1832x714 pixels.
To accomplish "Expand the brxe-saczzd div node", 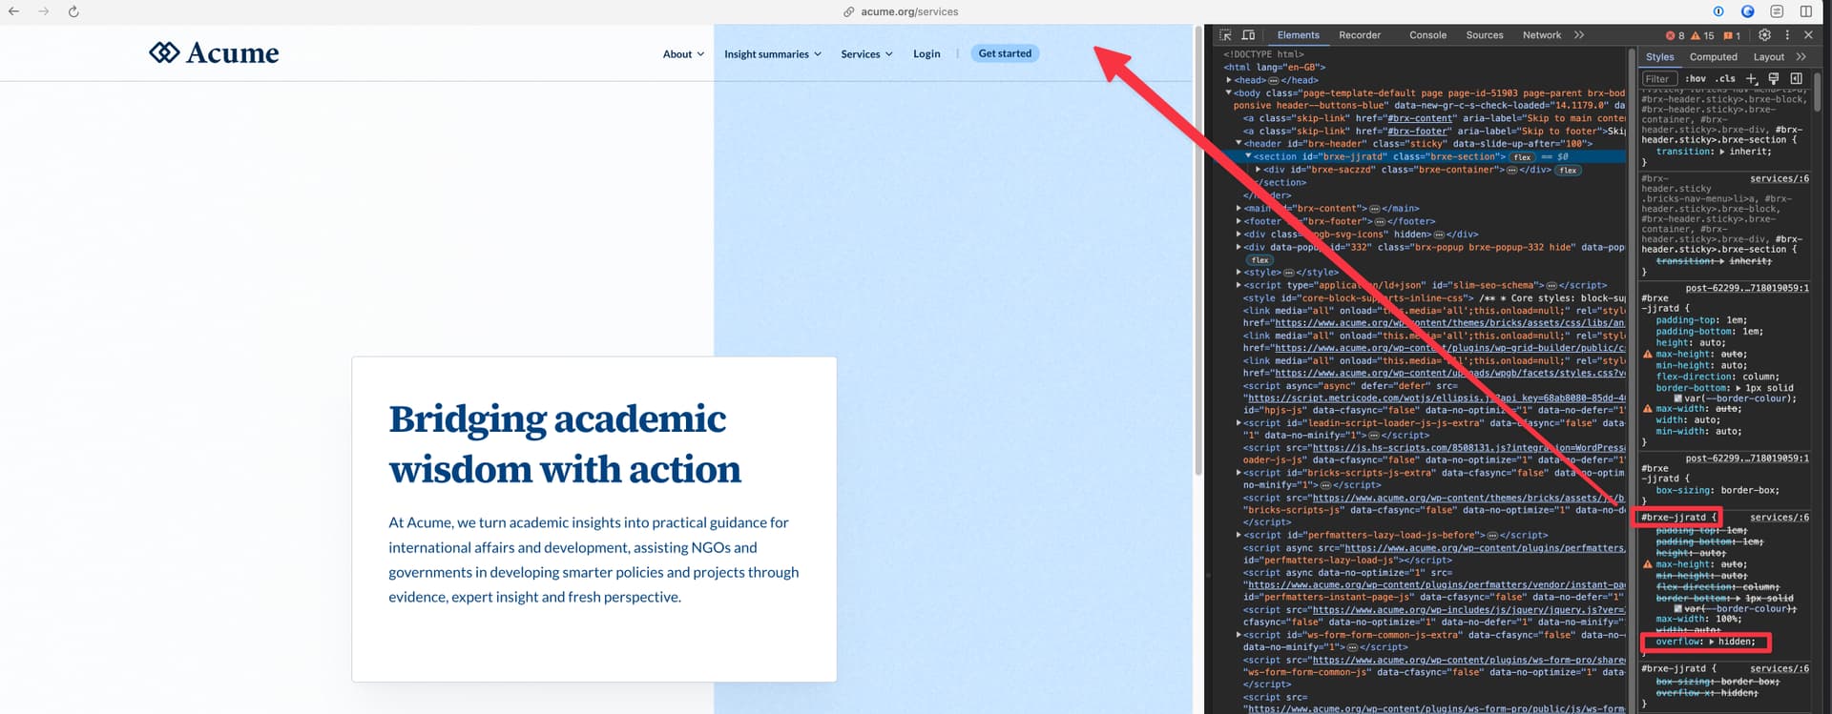I will point(1258,170).
